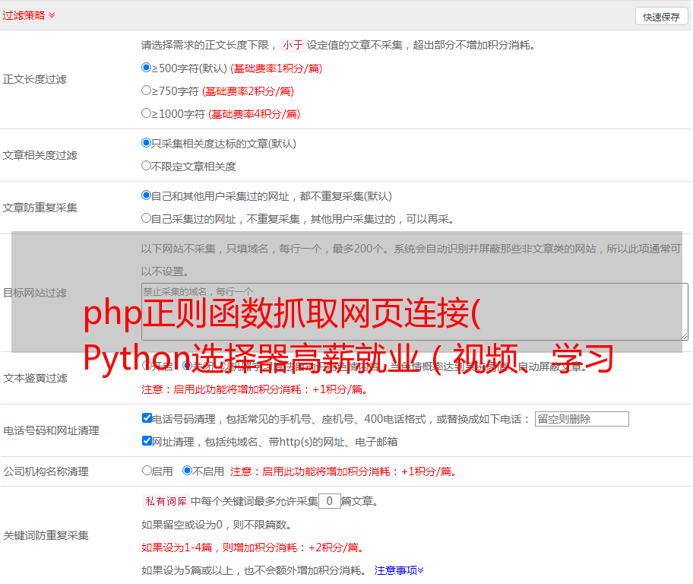Choose 不限定文章相关度 radio option
693x584 pixels.
coord(147,166)
